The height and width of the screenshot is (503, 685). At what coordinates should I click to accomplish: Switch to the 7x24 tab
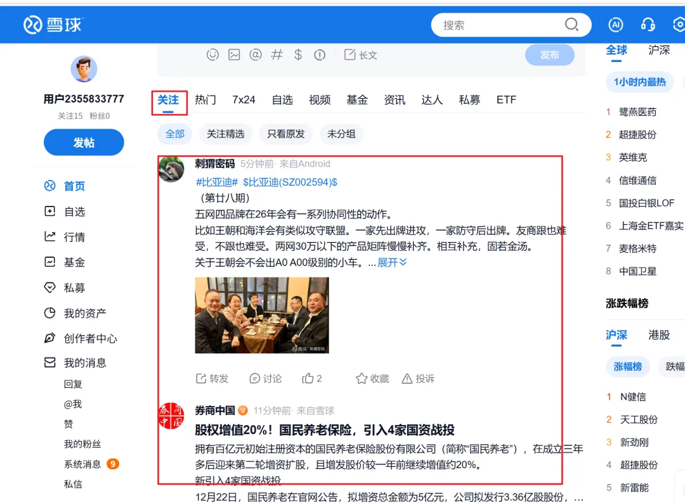tap(244, 100)
